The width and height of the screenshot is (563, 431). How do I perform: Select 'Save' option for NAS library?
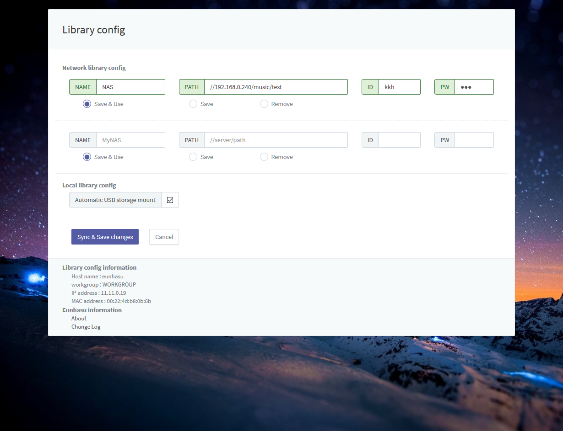pos(193,104)
